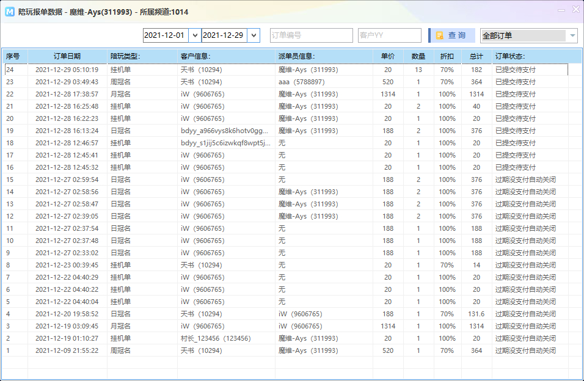Click the end date field showing 2021-12-29
Viewport: 584px width, 381px height.
click(225, 35)
